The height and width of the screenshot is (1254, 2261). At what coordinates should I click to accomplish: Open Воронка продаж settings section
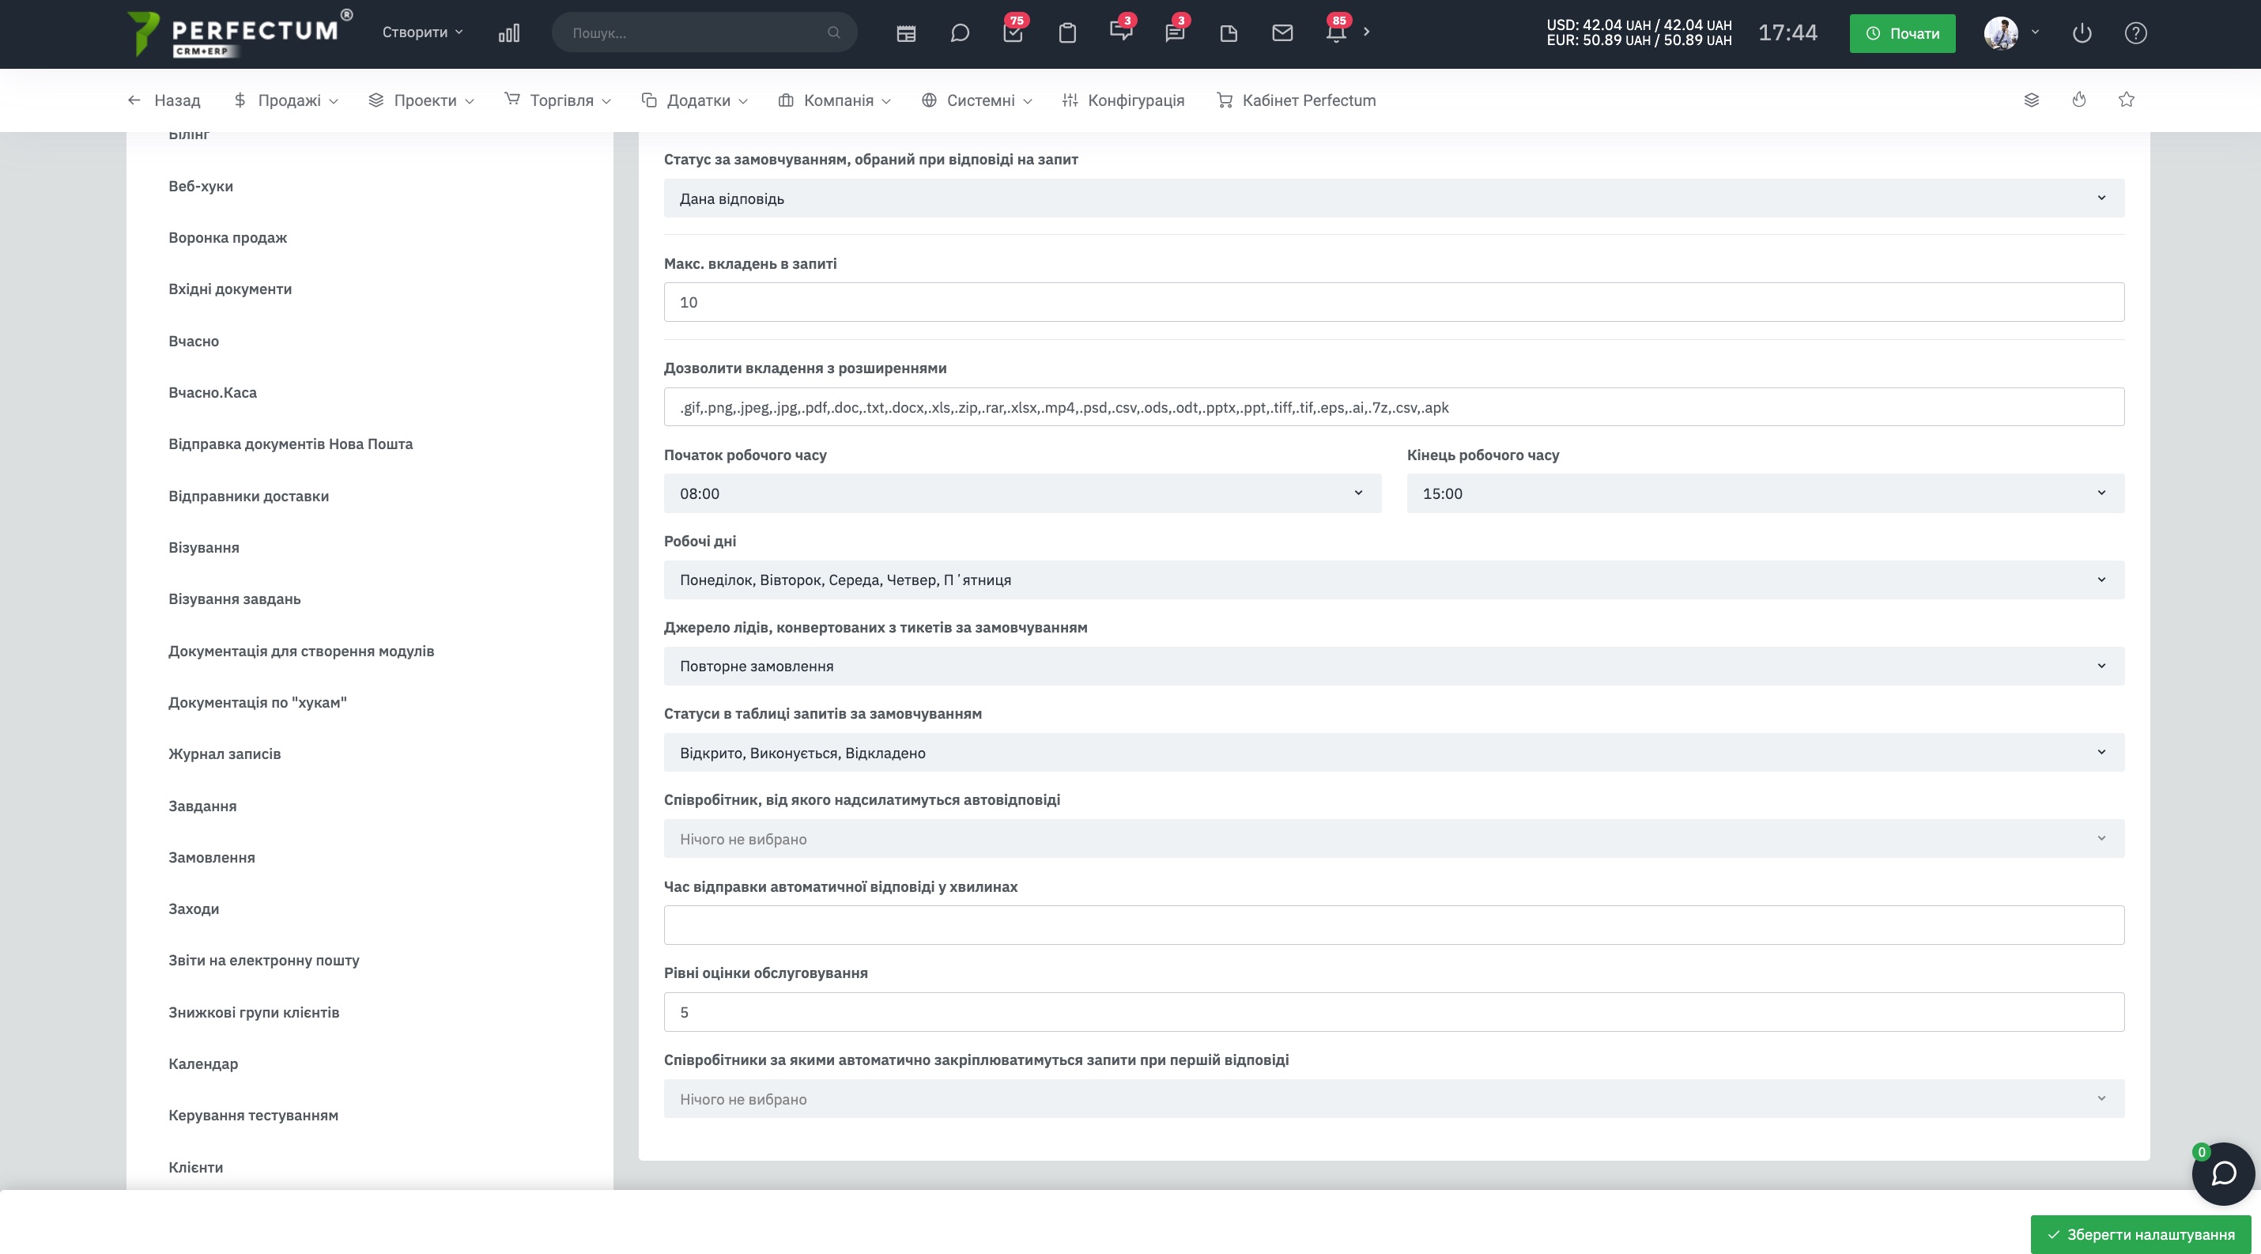pos(228,238)
